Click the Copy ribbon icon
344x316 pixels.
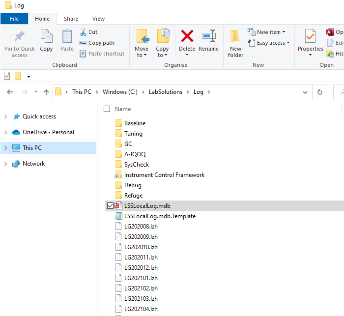46,36
